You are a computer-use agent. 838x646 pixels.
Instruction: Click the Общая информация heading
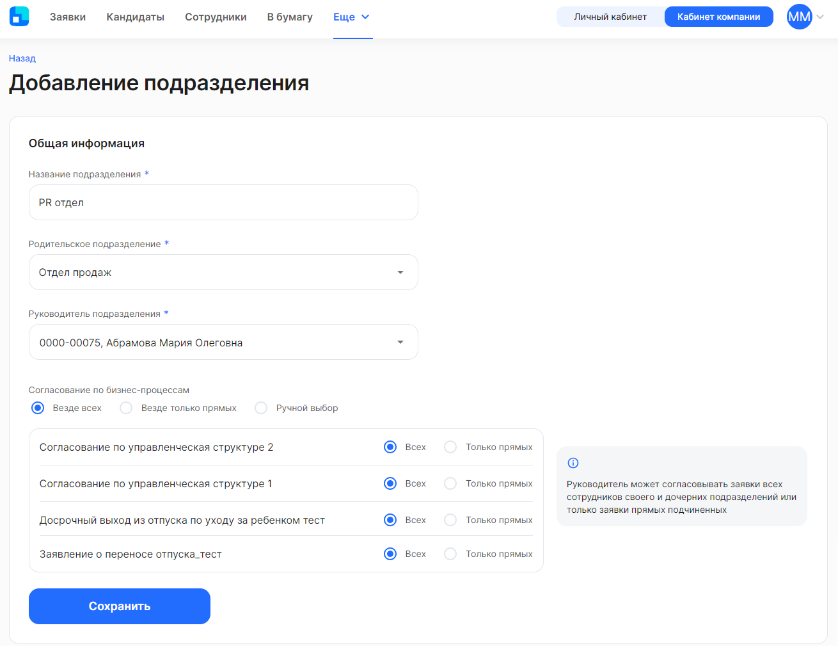86,143
